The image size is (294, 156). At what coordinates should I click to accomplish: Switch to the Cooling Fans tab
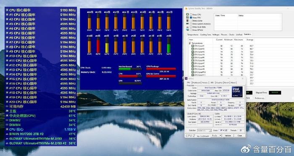205,35
